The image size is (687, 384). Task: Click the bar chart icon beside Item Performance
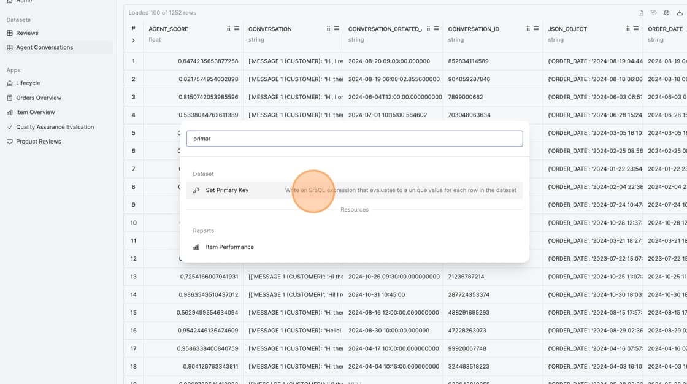point(196,247)
